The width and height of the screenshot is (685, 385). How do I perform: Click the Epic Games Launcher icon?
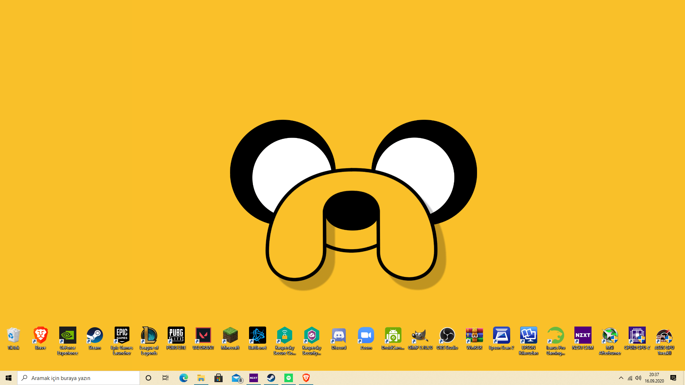(122, 335)
